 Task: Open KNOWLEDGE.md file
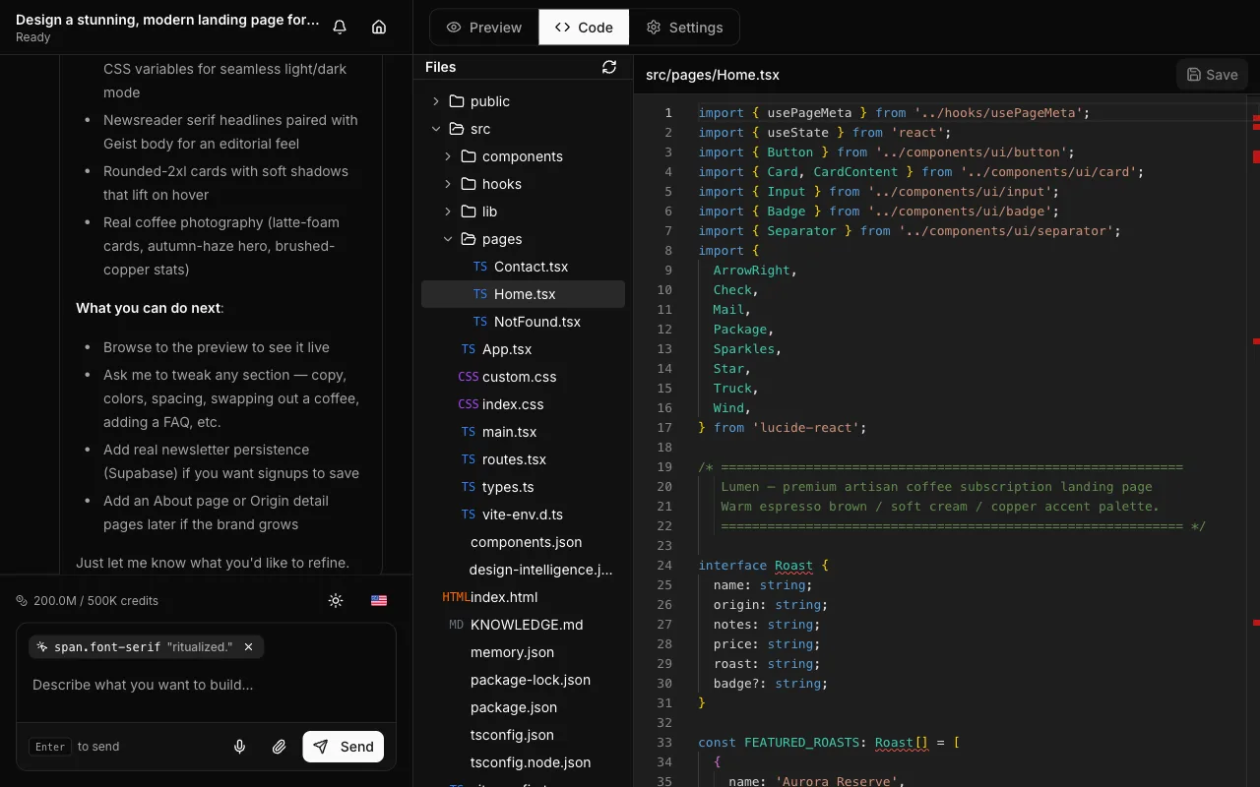coord(523,625)
